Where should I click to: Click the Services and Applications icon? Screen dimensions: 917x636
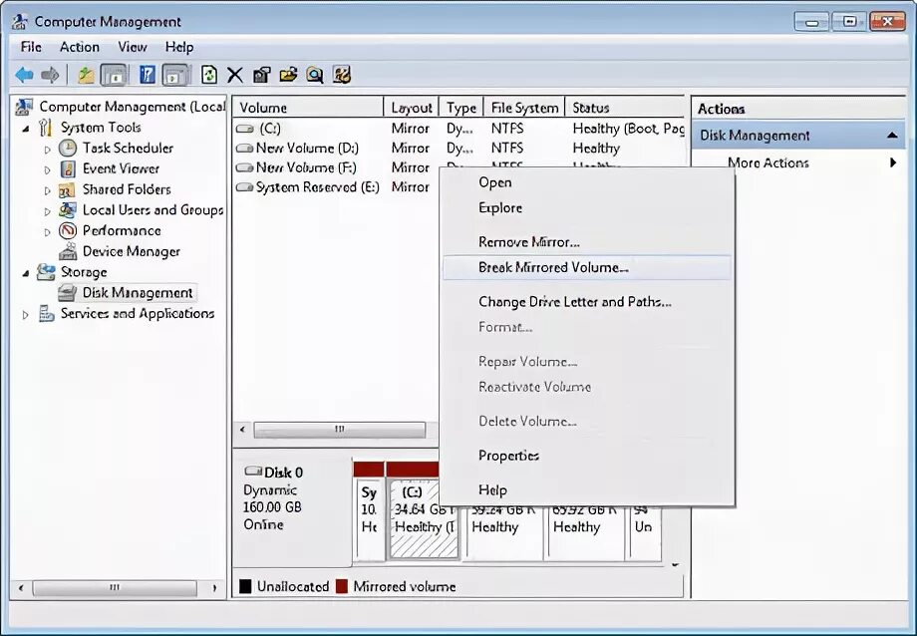(46, 314)
